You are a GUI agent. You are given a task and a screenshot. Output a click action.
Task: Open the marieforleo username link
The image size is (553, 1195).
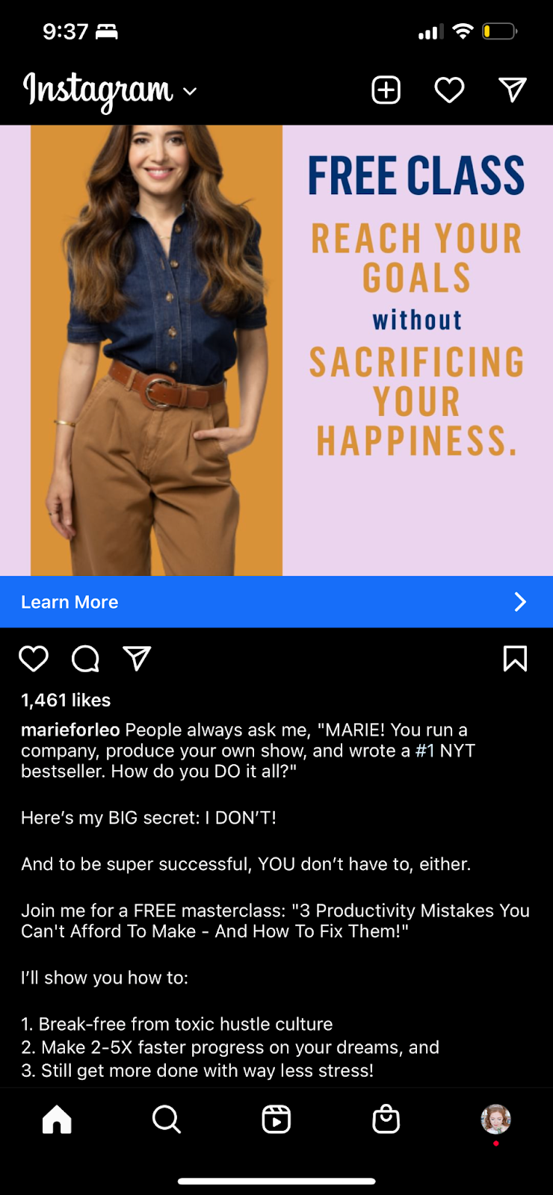tap(70, 730)
